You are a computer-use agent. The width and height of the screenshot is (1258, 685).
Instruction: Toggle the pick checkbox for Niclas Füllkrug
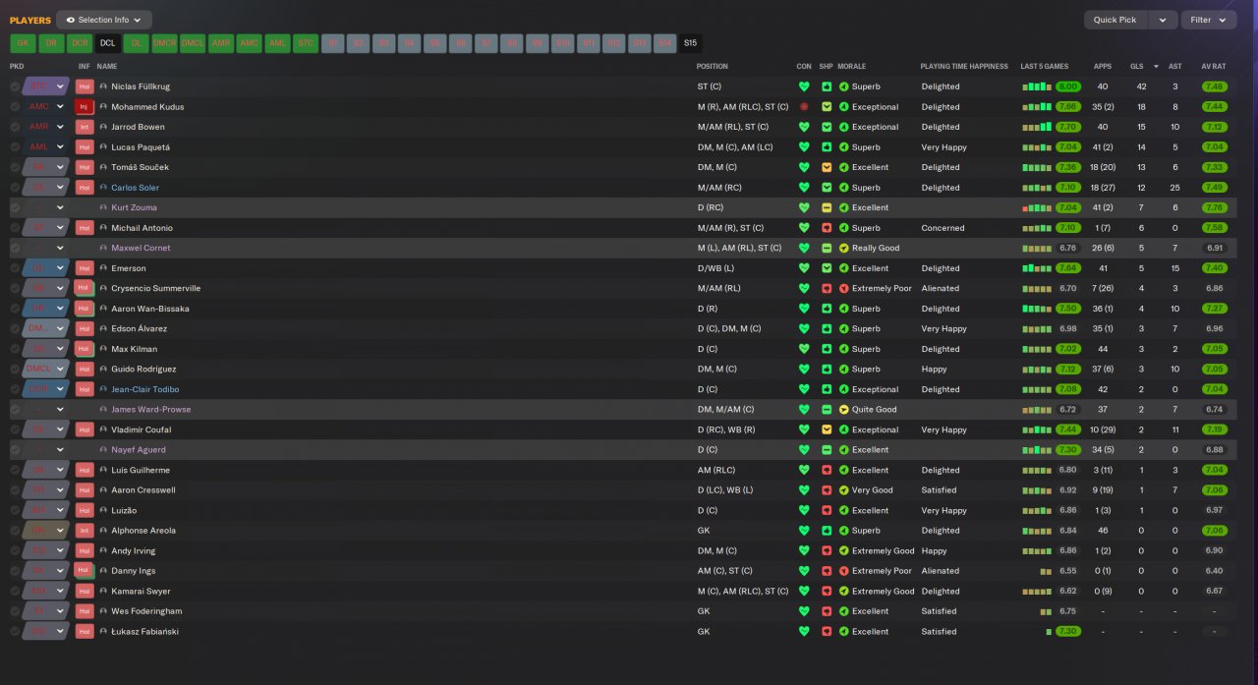[x=15, y=86]
